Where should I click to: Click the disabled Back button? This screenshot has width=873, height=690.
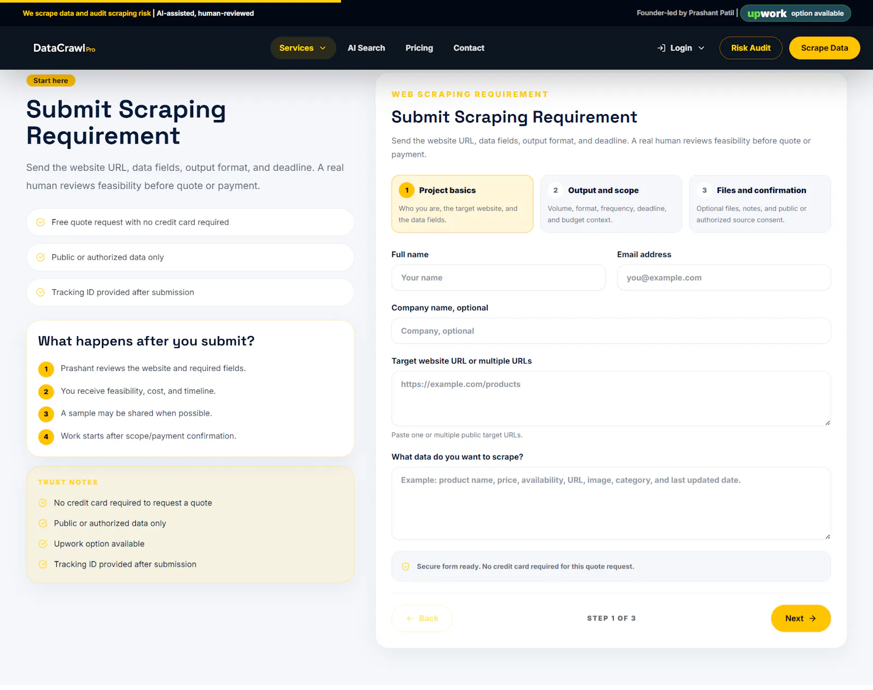pyautogui.click(x=422, y=619)
